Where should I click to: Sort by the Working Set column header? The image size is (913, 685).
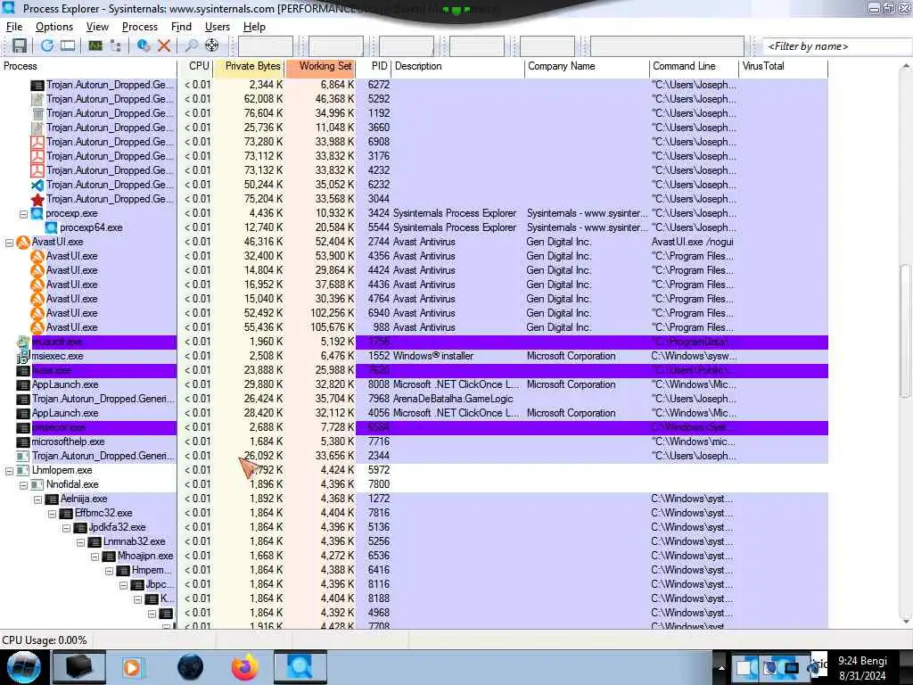pos(320,66)
